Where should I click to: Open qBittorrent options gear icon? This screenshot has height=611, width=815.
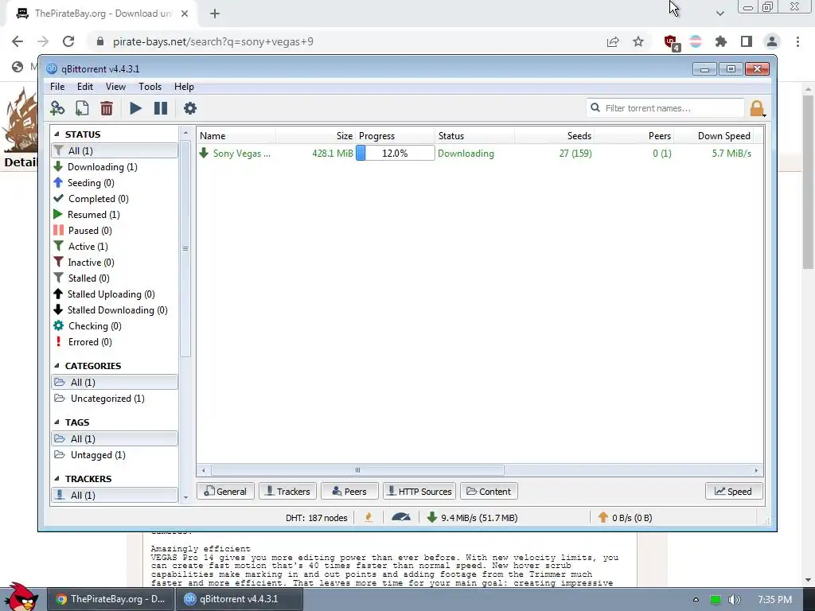(x=190, y=108)
